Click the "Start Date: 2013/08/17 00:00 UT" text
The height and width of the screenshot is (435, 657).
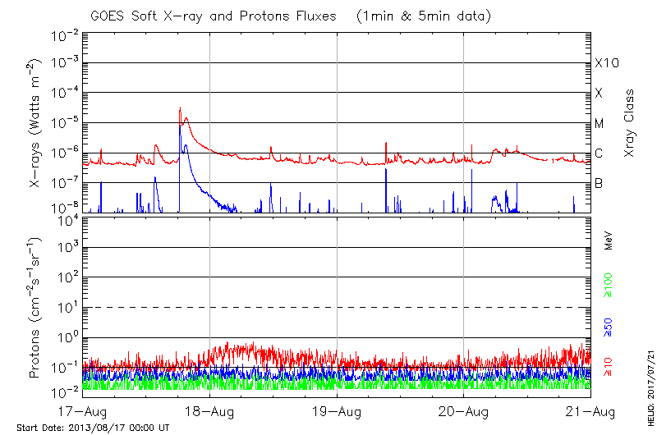pyautogui.click(x=93, y=428)
